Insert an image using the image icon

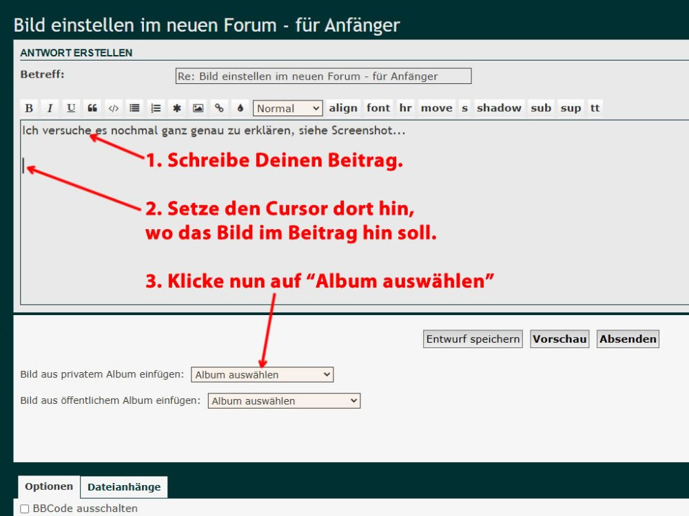click(x=198, y=108)
